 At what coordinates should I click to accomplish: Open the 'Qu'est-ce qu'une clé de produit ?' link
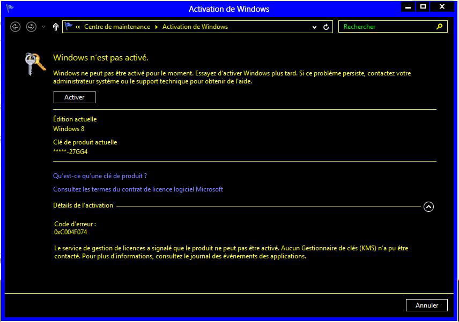100,176
